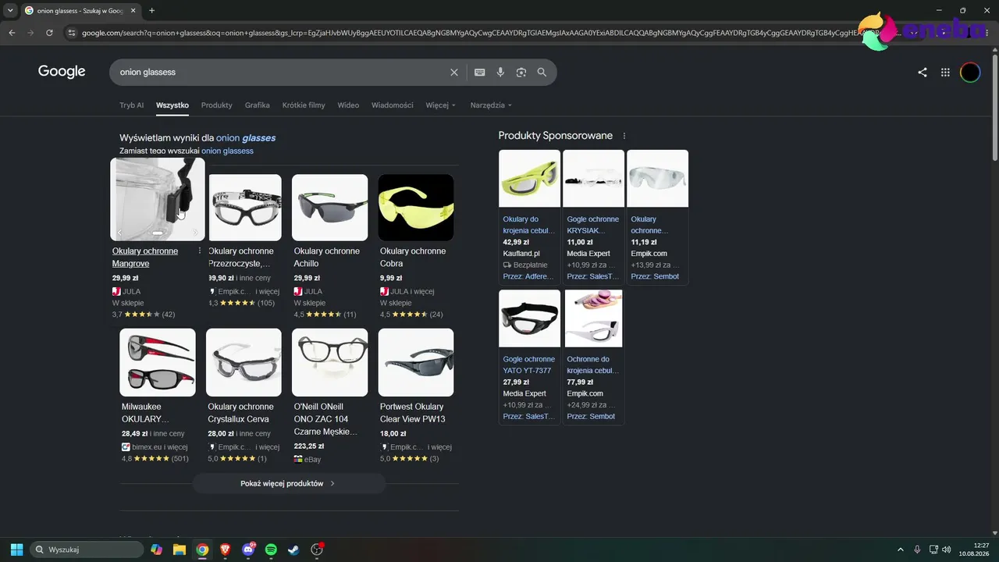Switch to Brave browser in the taskbar
Viewport: 999px width, 562px height.
click(225, 550)
